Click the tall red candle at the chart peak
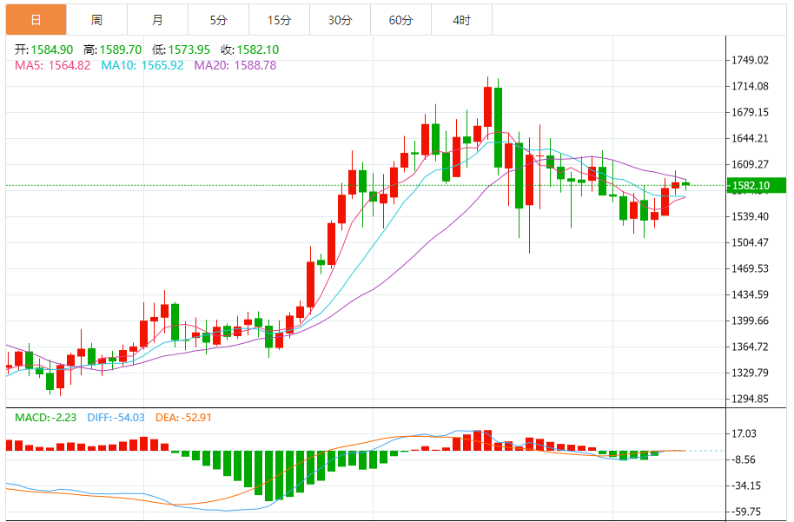Image resolution: width=794 pixels, height=522 pixels. click(x=488, y=108)
